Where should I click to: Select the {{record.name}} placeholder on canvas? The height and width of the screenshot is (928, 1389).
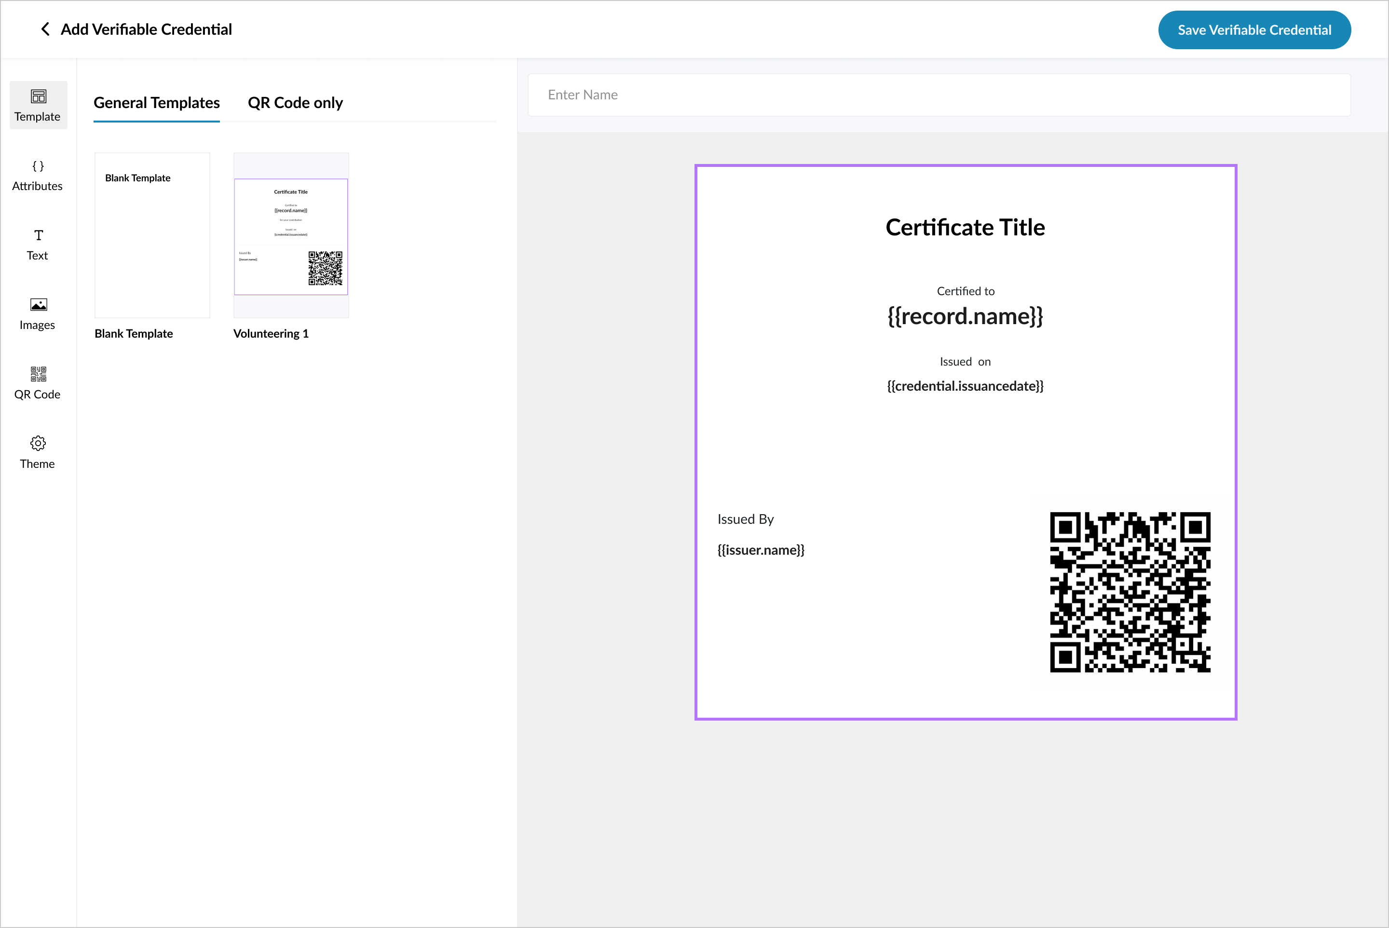(x=965, y=316)
